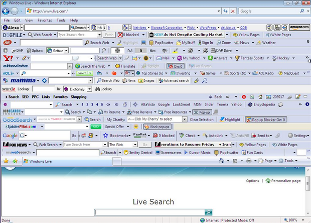Click the Encyclopedia toolbar button

261,104
